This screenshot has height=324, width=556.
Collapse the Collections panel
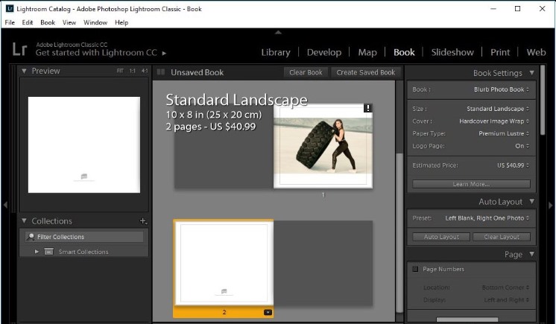[x=24, y=221]
